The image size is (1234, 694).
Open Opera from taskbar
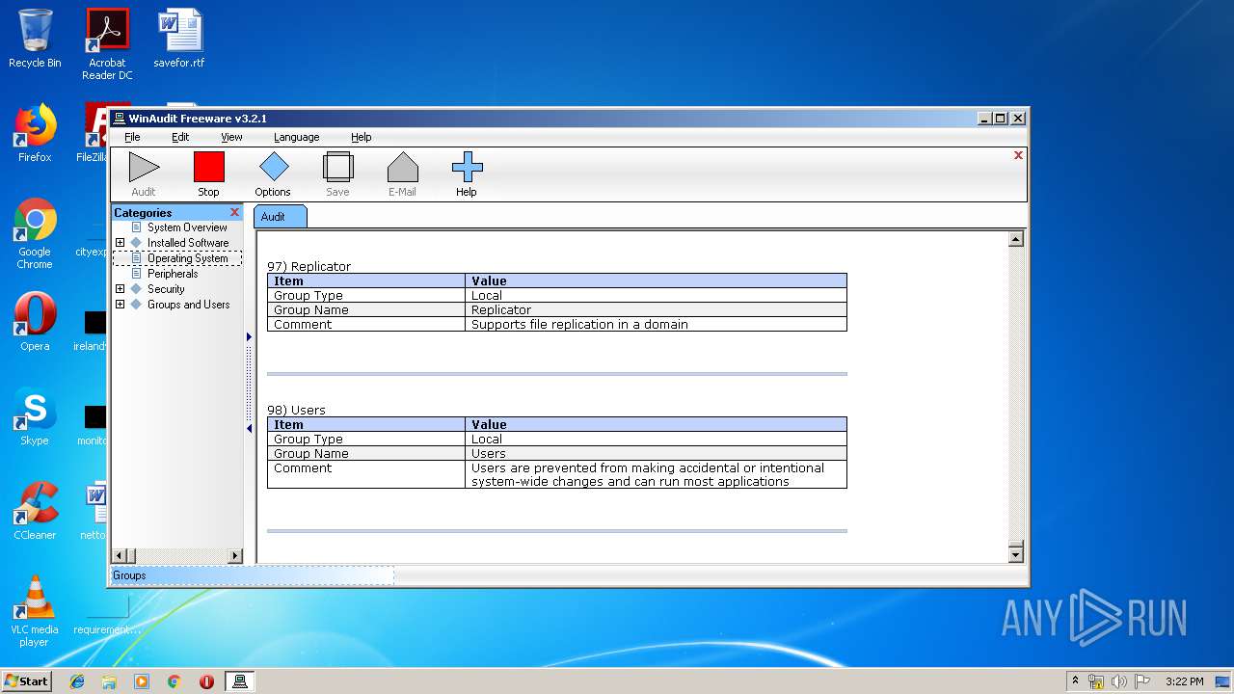[x=206, y=681]
